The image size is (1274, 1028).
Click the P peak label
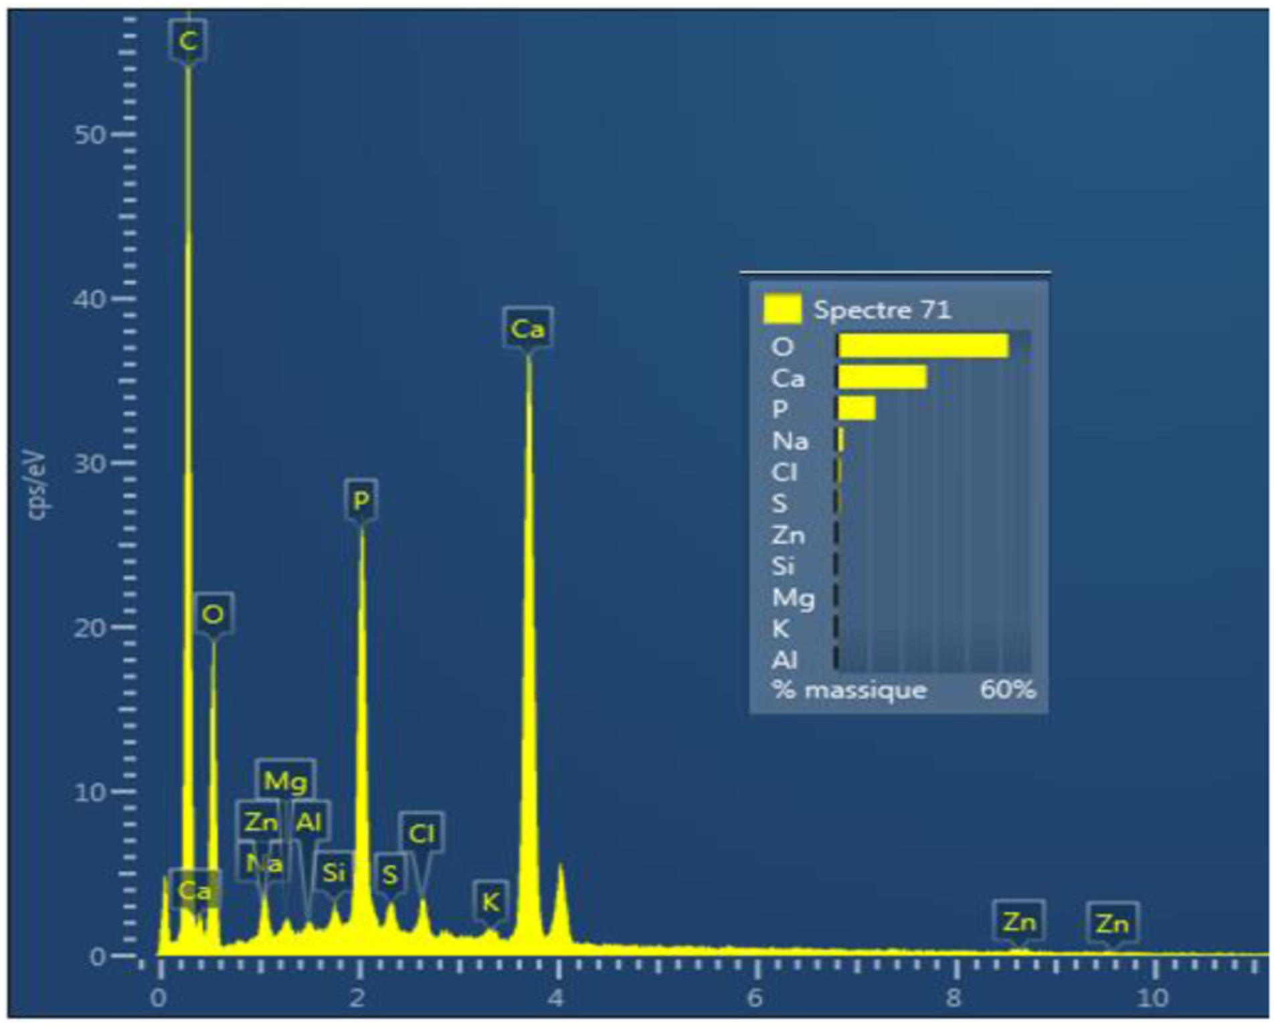click(361, 499)
